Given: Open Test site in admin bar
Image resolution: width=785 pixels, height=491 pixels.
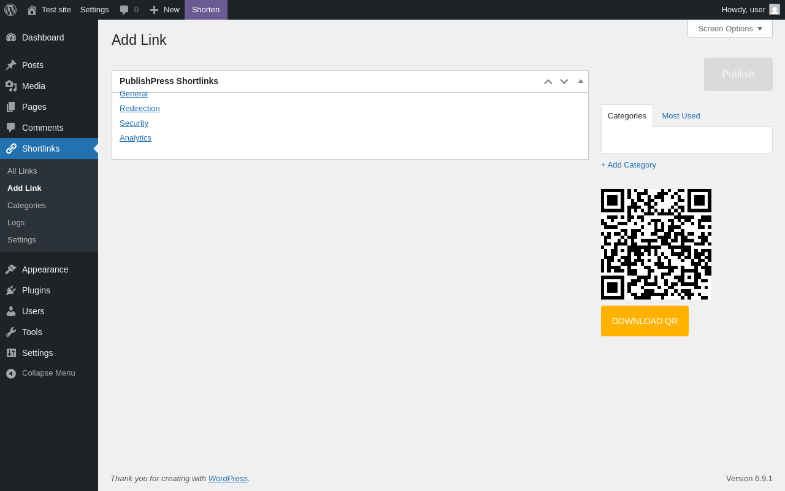Looking at the screenshot, I should pyautogui.click(x=49, y=10).
